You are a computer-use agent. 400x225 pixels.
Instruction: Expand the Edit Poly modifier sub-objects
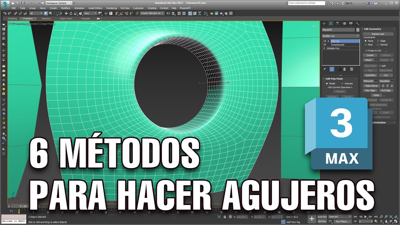point(328,41)
